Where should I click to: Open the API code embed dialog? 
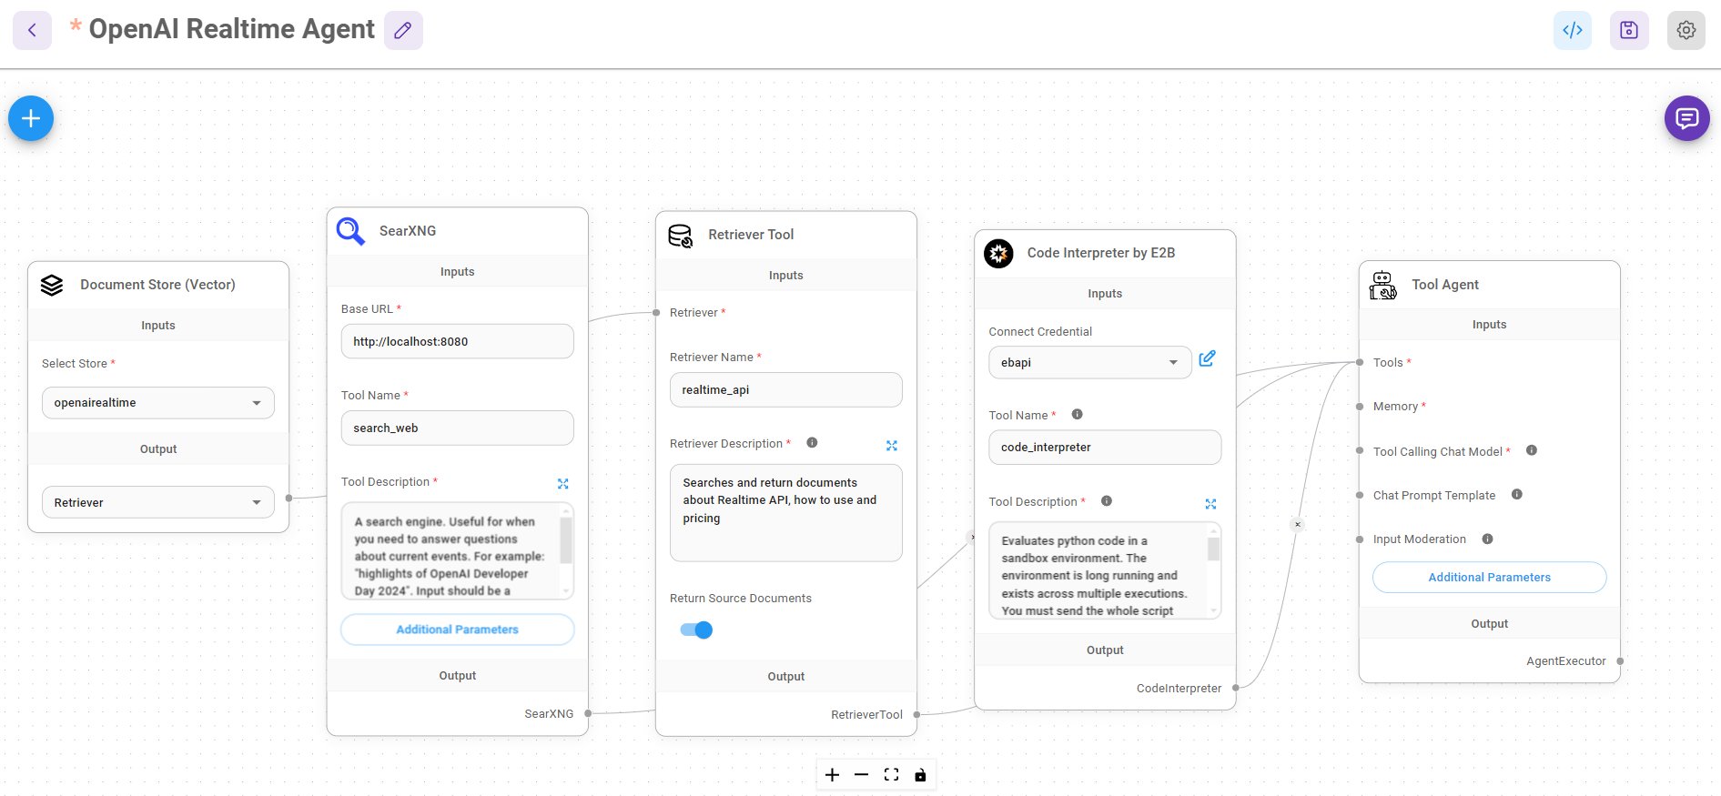tap(1573, 30)
